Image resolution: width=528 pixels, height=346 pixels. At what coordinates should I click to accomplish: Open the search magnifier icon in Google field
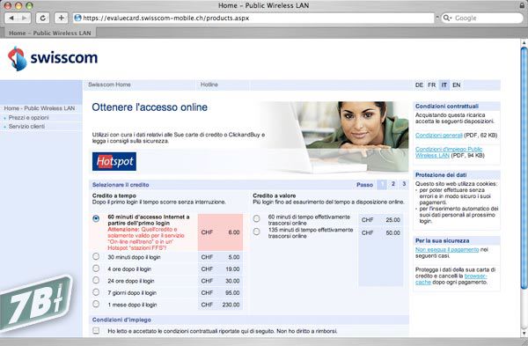(x=447, y=18)
